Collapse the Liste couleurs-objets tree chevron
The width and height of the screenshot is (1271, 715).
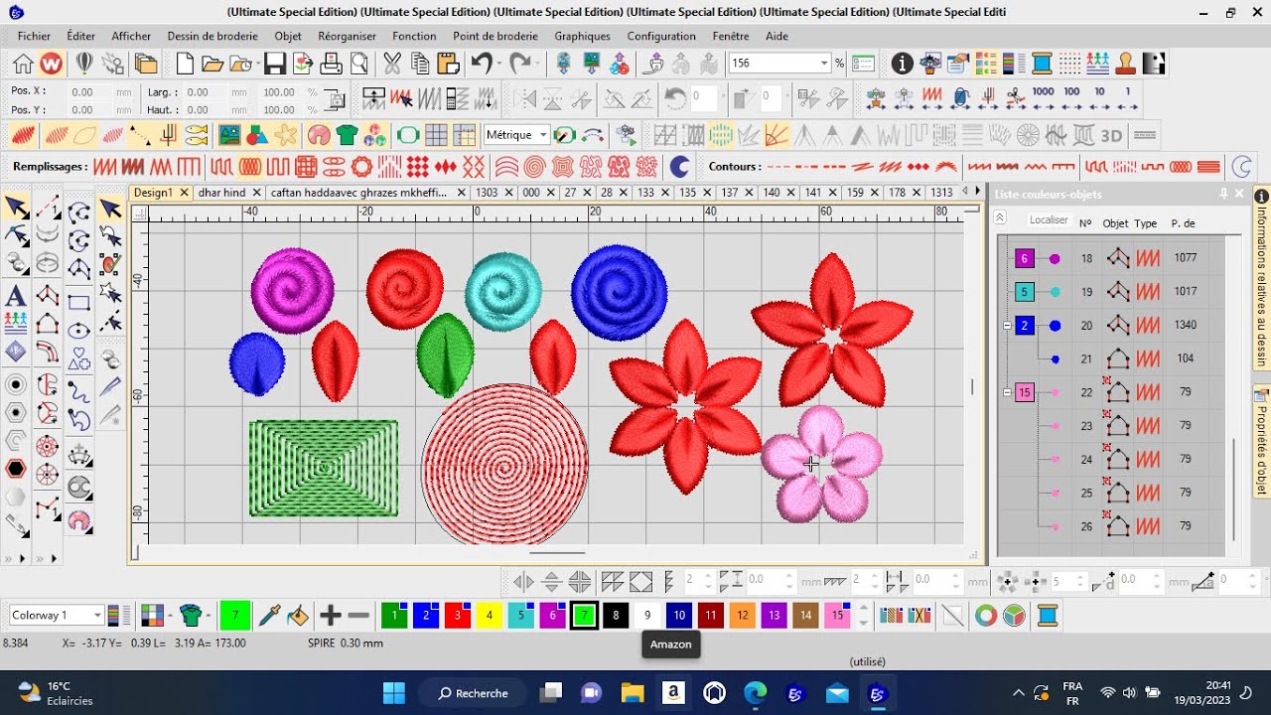click(x=1000, y=218)
